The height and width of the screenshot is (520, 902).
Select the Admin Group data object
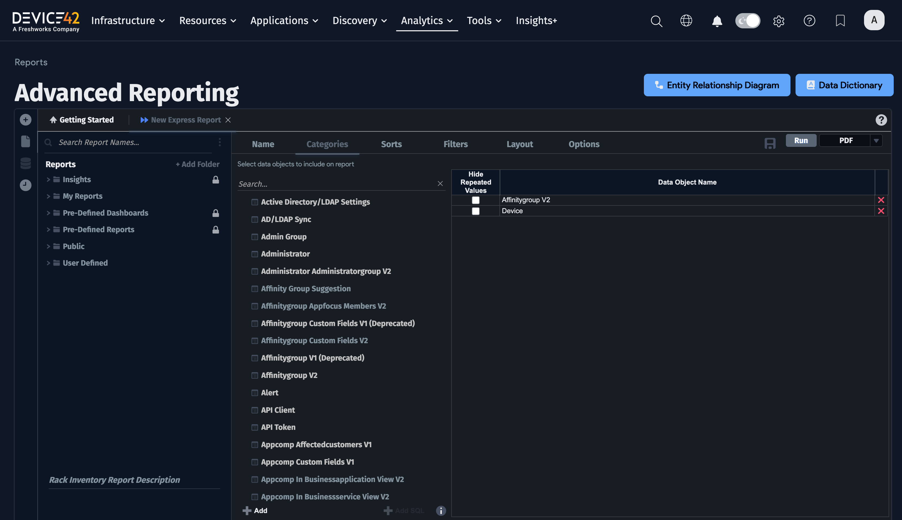[284, 236]
